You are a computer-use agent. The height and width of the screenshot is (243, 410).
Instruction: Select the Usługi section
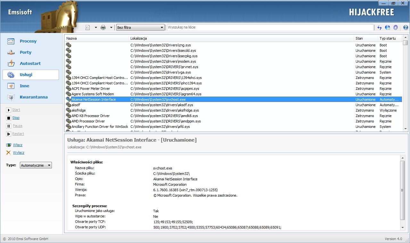coord(31,75)
